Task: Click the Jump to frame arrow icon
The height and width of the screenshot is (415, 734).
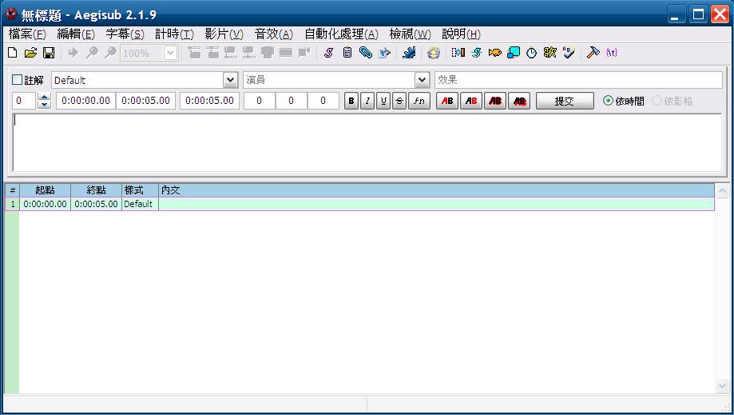Action: click(x=73, y=53)
